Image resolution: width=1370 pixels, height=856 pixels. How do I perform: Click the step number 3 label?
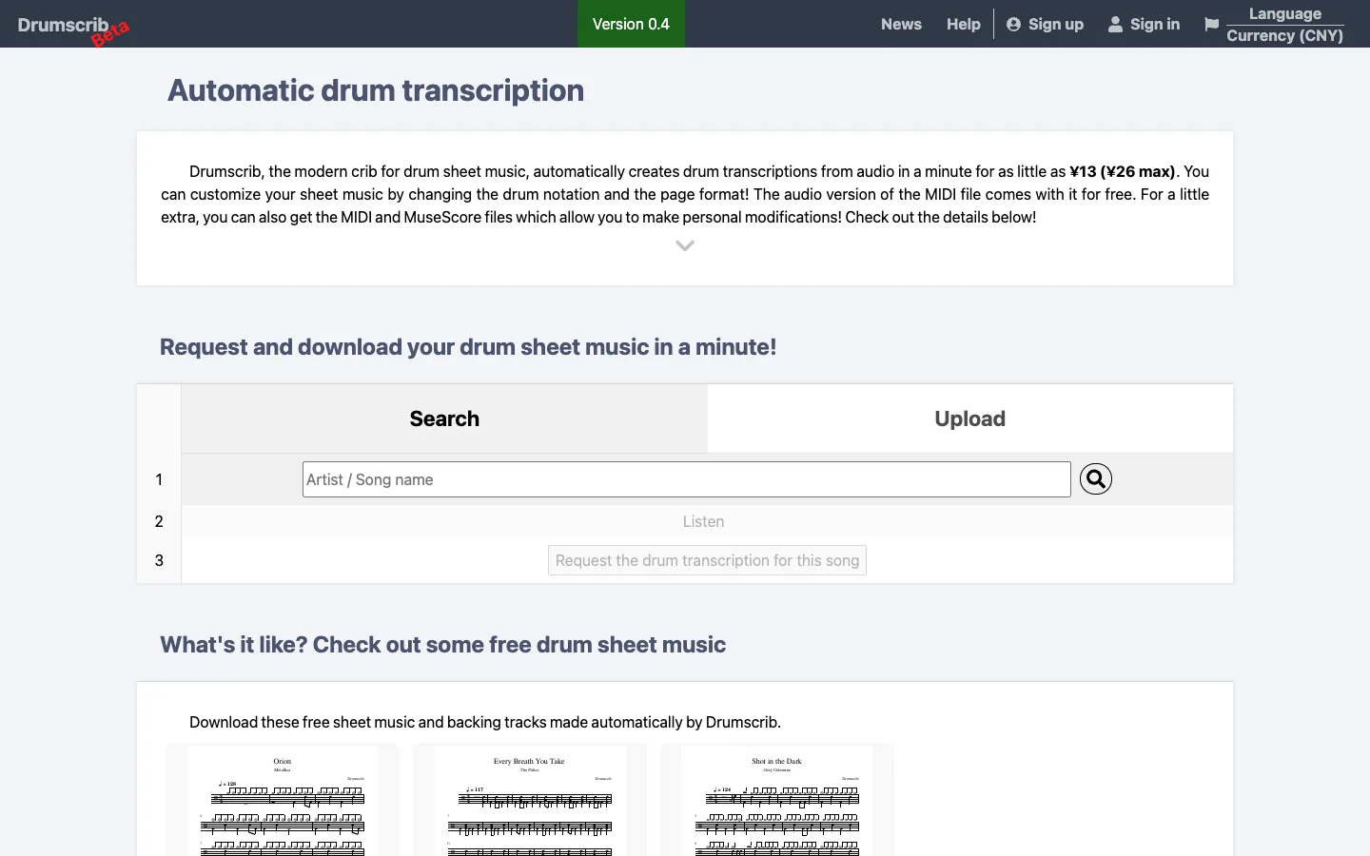click(x=159, y=560)
